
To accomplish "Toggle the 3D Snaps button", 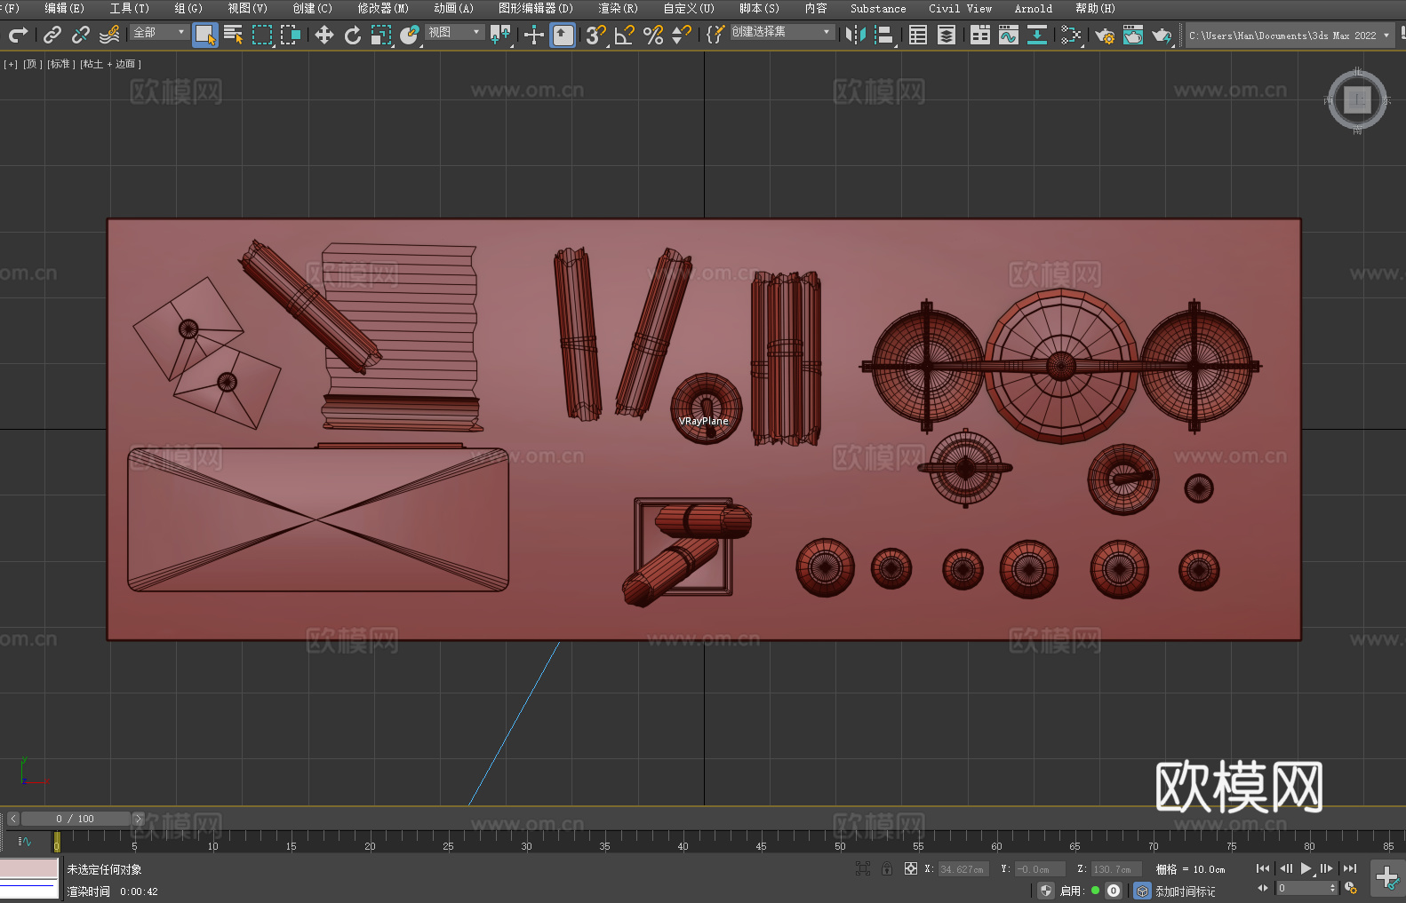I will click(x=596, y=35).
